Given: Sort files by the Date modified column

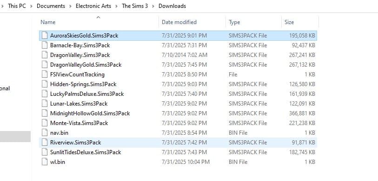Looking at the screenshot, I should tap(179, 22).
